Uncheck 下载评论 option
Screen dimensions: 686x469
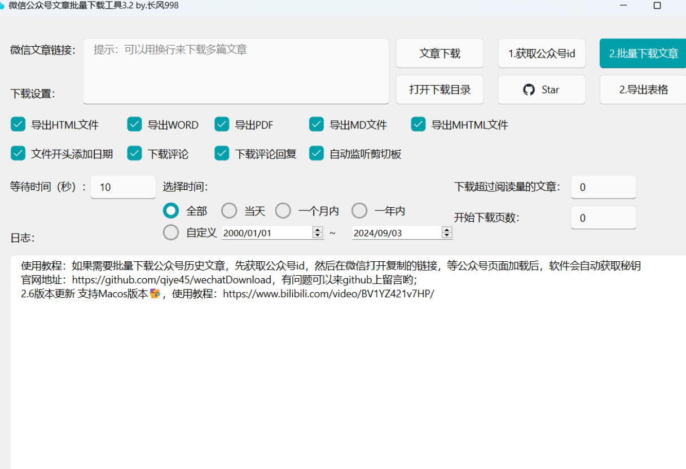134,153
